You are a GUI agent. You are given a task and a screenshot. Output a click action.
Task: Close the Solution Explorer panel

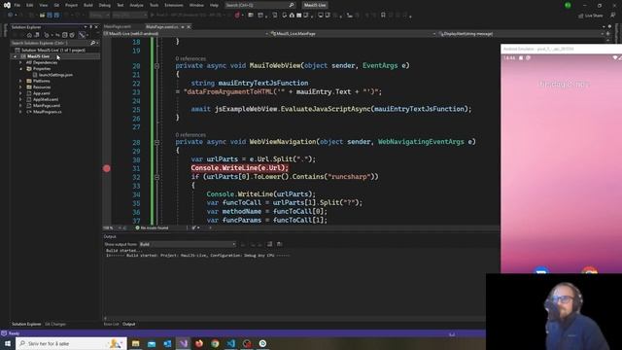[x=96, y=27]
